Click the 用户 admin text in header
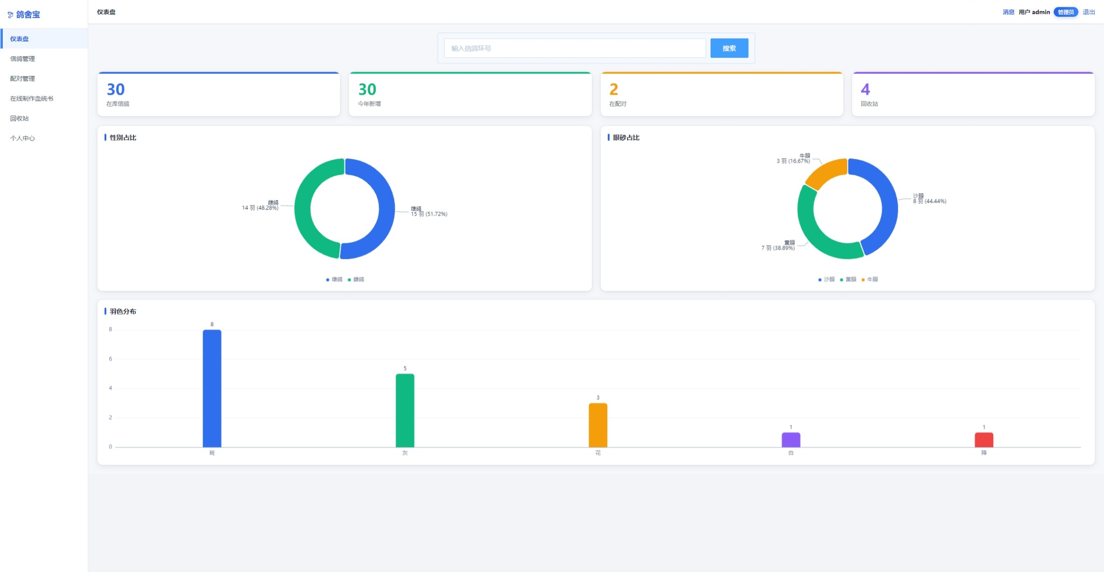 (x=1034, y=12)
